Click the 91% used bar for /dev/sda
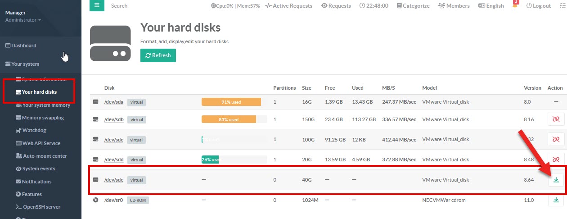Image resolution: width=567 pixels, height=219 pixels. pyautogui.click(x=231, y=102)
